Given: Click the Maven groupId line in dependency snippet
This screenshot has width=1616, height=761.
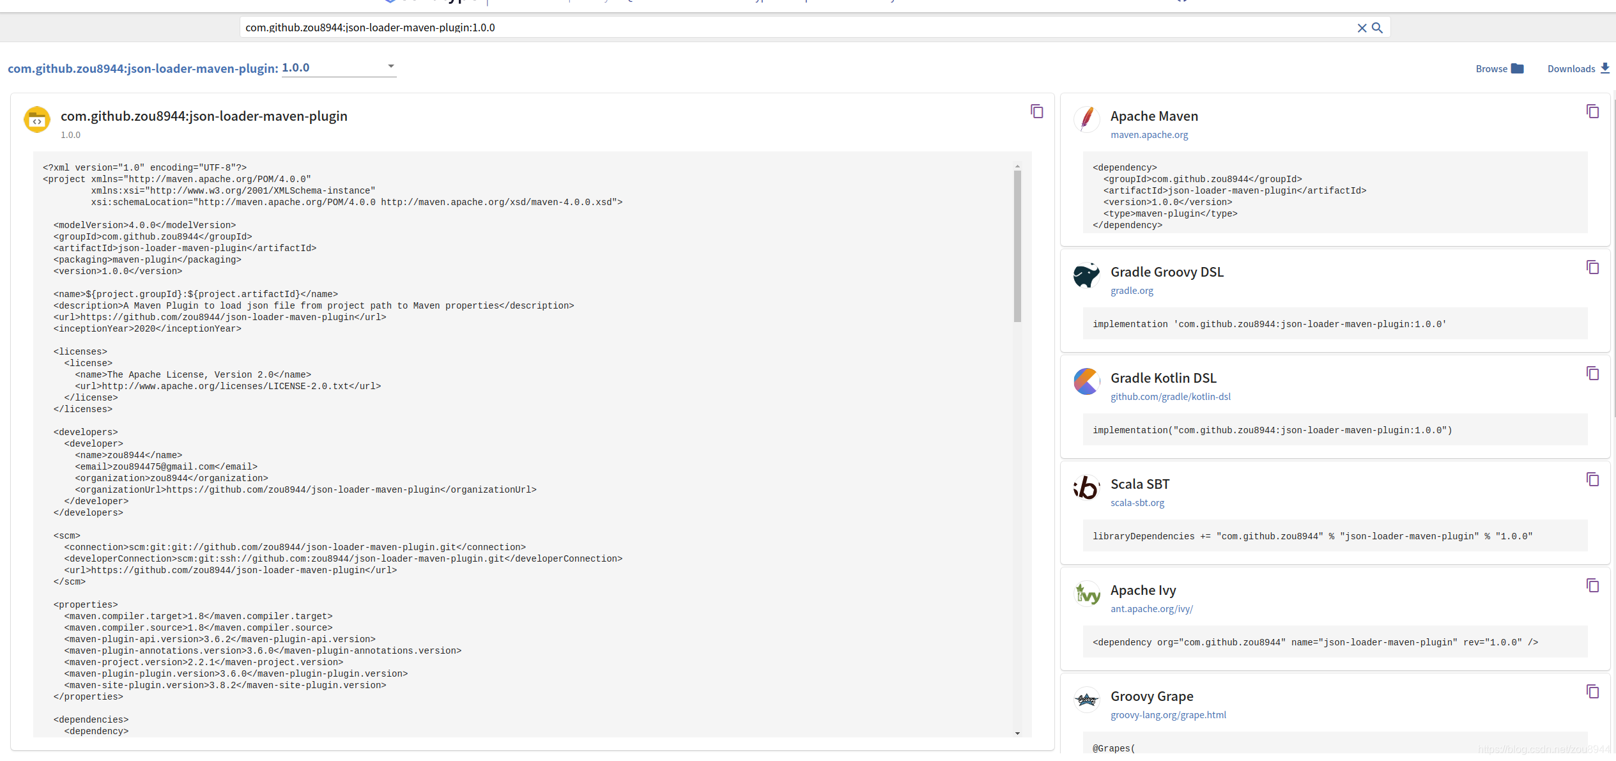Looking at the screenshot, I should (1203, 179).
